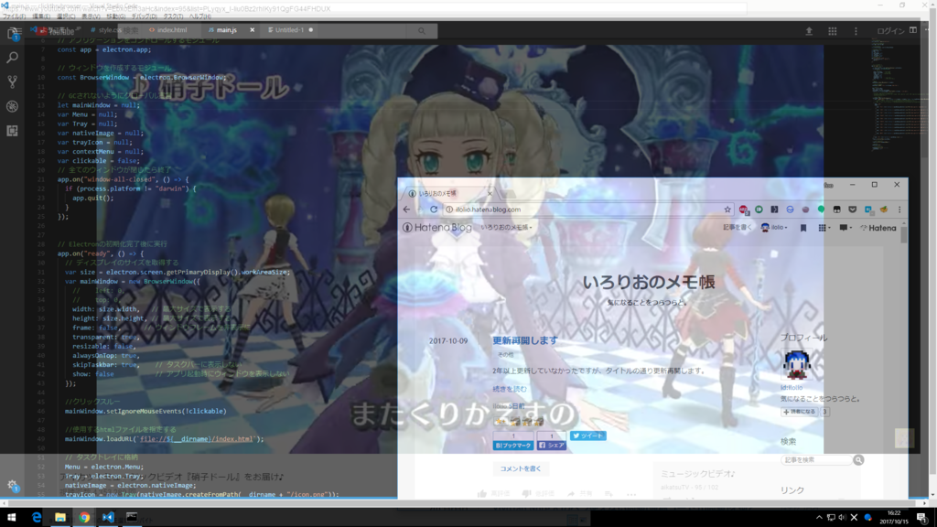Open the Windows action center notification icon
This screenshot has height=527, width=937.
click(922, 518)
